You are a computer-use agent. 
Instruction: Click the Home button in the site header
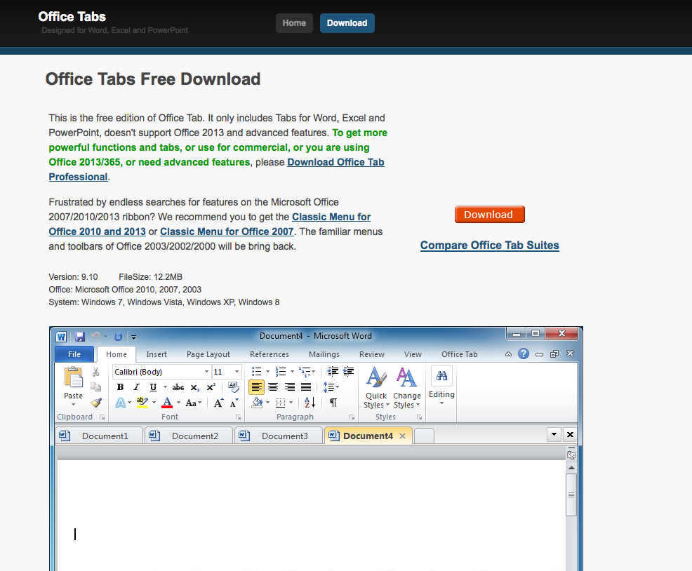pos(294,23)
